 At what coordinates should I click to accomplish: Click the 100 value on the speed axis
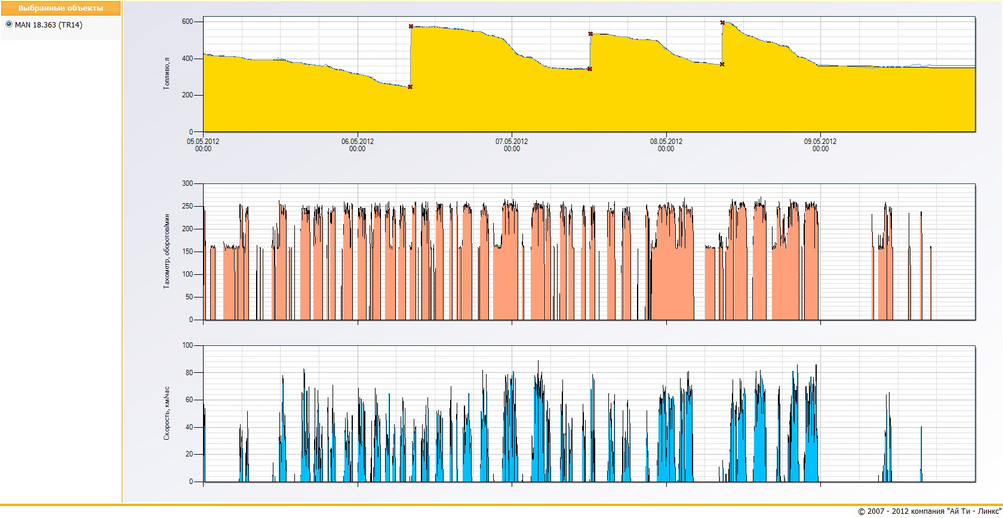pos(187,345)
